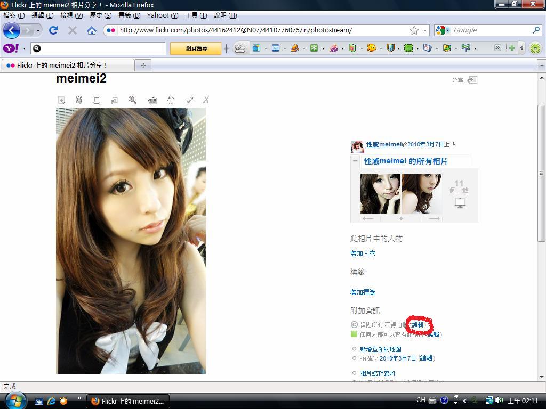Screen dimensions: 546x409
Task: Open the 性感meimei 的所有相片 link
Action: point(406,161)
